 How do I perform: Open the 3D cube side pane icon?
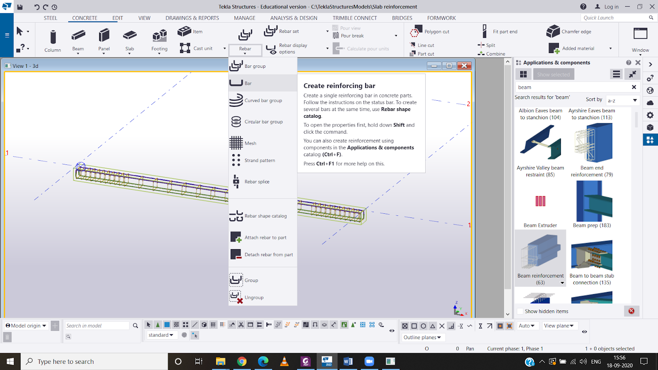click(x=650, y=127)
